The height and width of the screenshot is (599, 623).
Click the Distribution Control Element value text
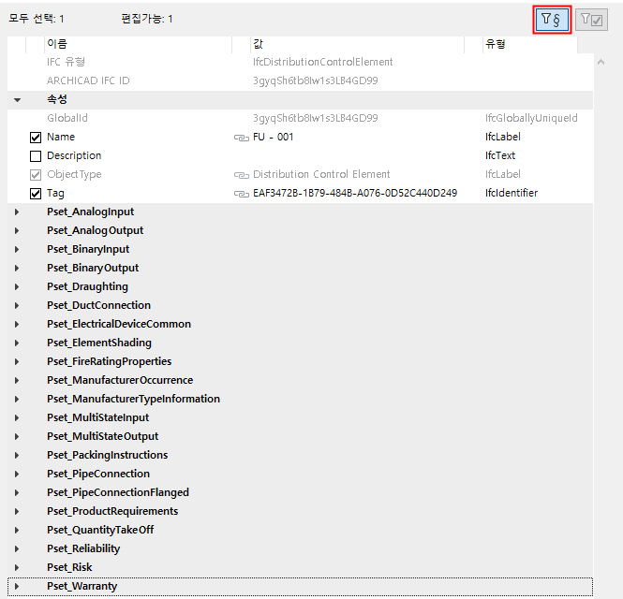pyautogui.click(x=321, y=174)
